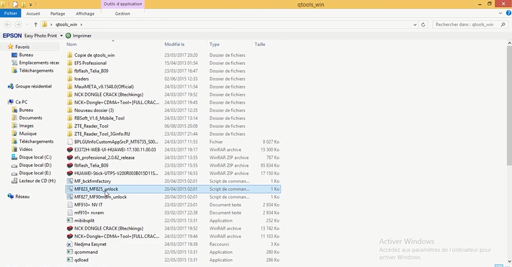Open the Fichier menu
This screenshot has height=267, width=512.
tap(11, 13)
